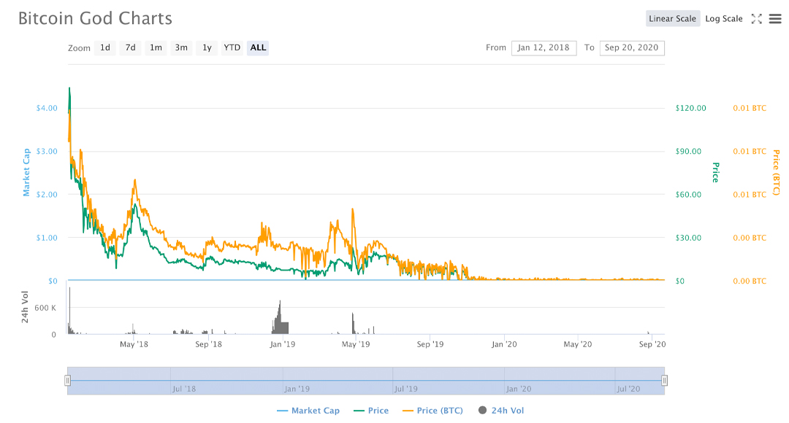Click the May '20 x-axis label
The height and width of the screenshot is (423, 789).
[x=578, y=344]
